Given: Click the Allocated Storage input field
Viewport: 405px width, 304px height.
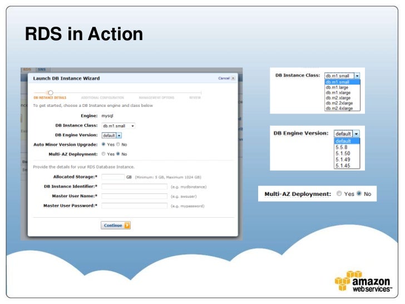Looking at the screenshot, I should tap(113, 177).
